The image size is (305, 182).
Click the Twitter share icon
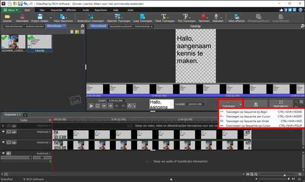[290, 10]
